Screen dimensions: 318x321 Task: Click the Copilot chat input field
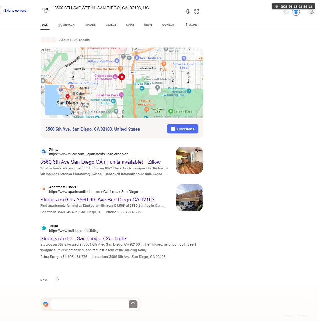pyautogui.click(x=90, y=304)
